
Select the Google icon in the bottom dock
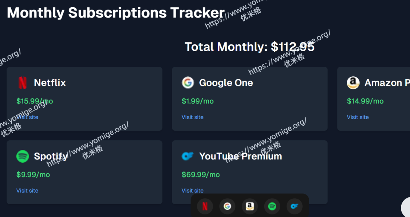tap(227, 206)
